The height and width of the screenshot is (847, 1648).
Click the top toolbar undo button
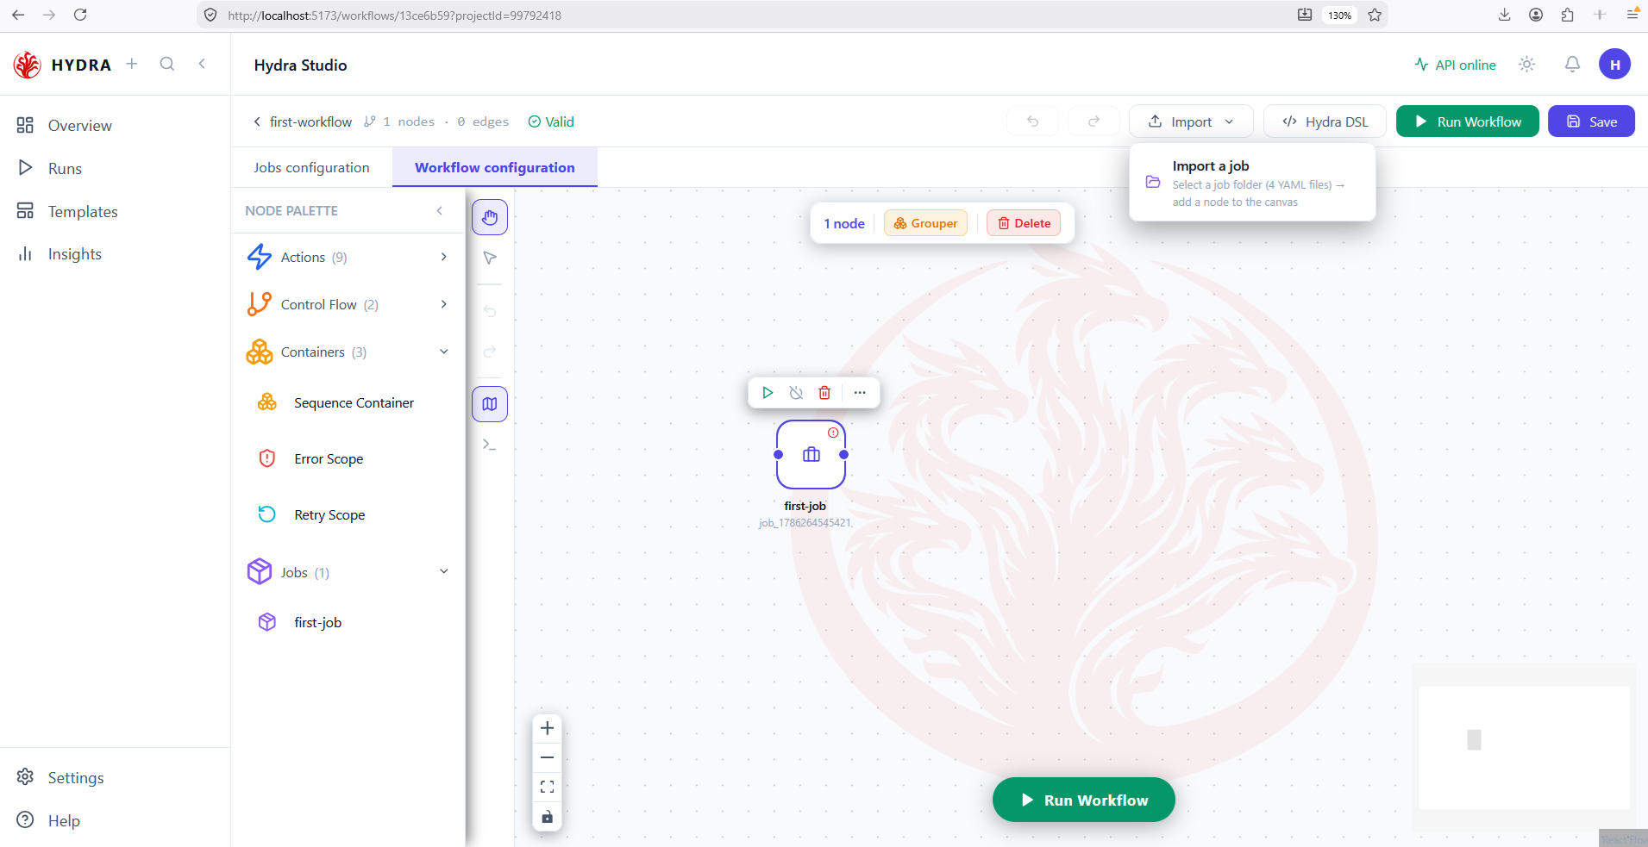tap(1032, 121)
